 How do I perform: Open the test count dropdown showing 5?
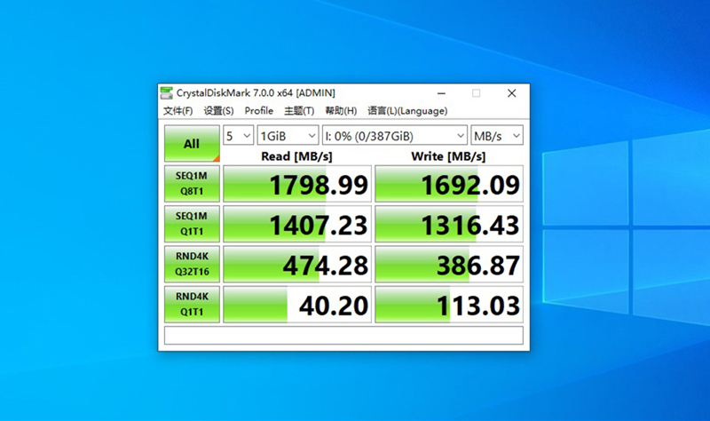coord(237,136)
